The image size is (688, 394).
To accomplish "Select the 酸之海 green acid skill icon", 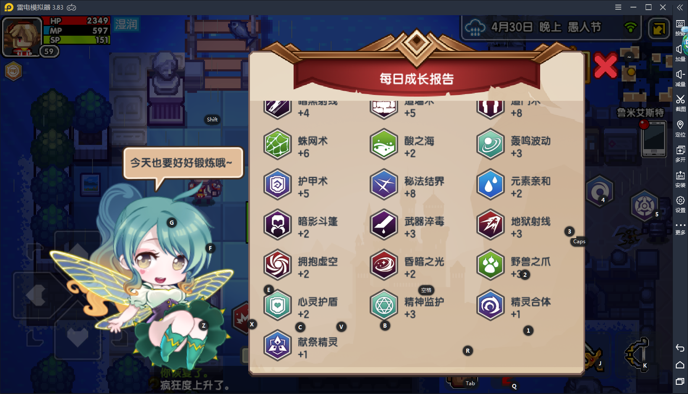I will pyautogui.click(x=384, y=144).
